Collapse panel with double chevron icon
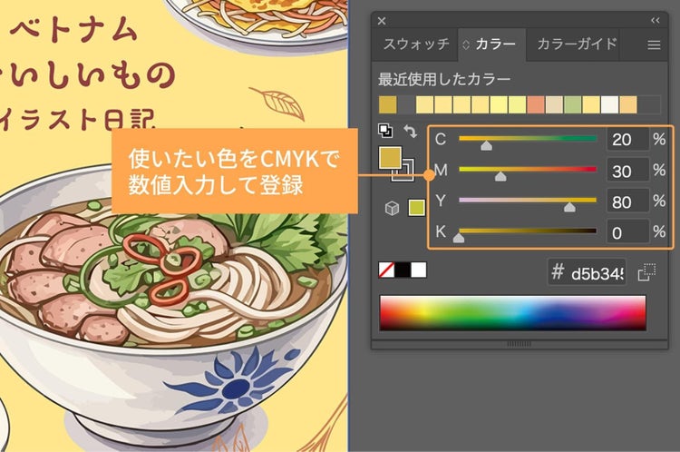The height and width of the screenshot is (452, 680). (656, 20)
